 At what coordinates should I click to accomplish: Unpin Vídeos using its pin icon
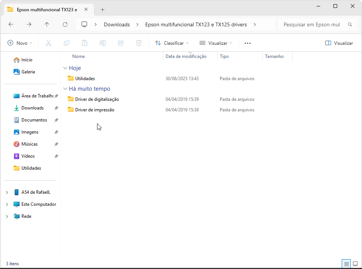click(x=56, y=156)
